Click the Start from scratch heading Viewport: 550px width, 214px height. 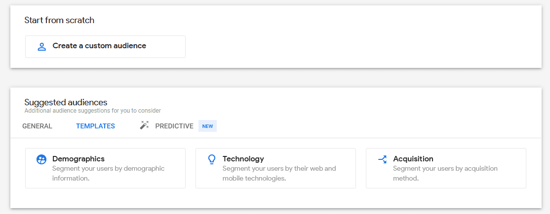click(59, 20)
